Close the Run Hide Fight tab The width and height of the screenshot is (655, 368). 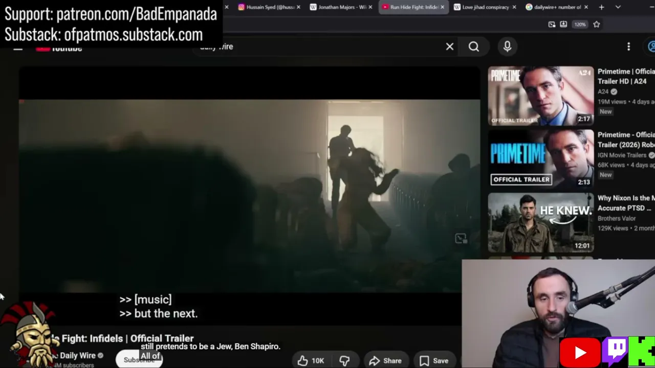coord(442,7)
